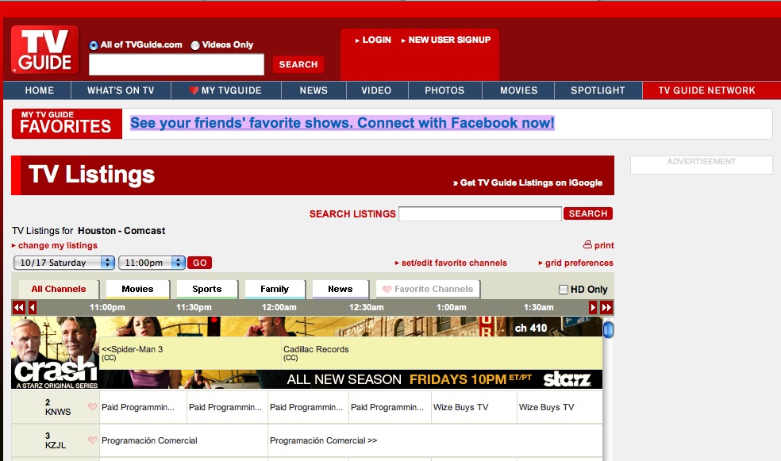Switch to the Sports listings tab
The width and height of the screenshot is (781, 461).
coord(206,289)
